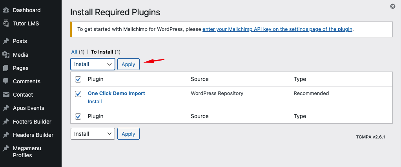Open the One Click Demo Import plugin title

tap(117, 93)
